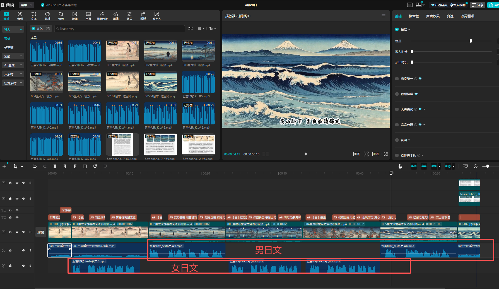
Task: Expand the AI生成 sidebar category
Action: (x=13, y=65)
